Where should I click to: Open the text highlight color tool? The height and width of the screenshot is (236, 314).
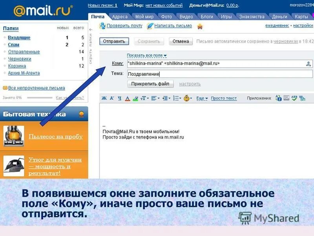[135, 98]
